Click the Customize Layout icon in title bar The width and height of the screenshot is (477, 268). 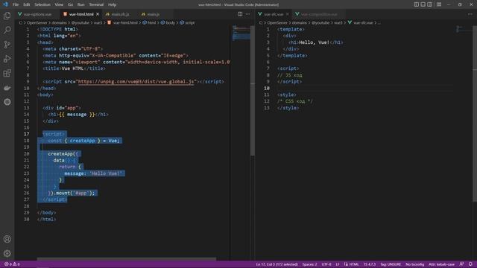pos(439,4)
